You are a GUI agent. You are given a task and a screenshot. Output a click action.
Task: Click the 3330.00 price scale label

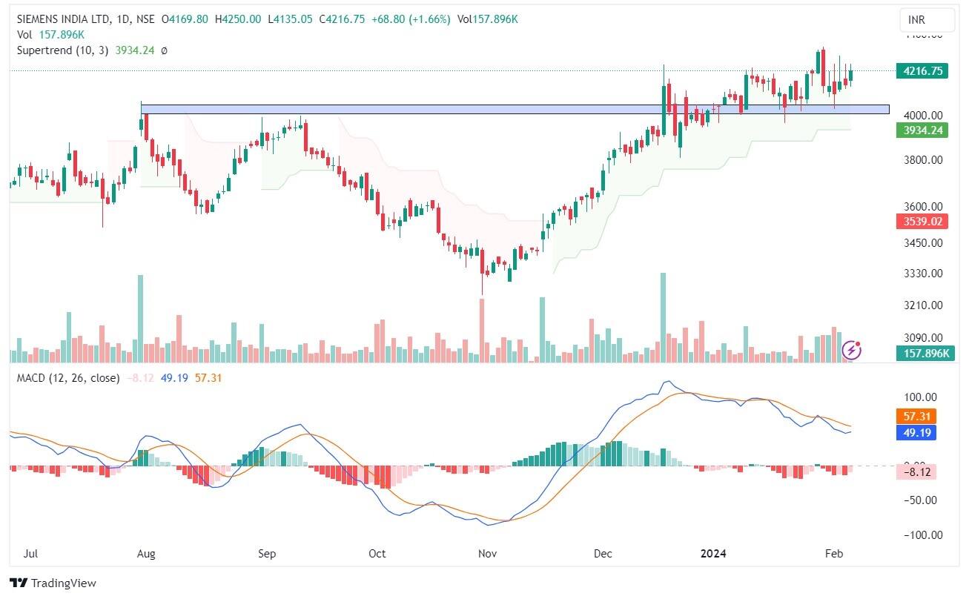922,274
